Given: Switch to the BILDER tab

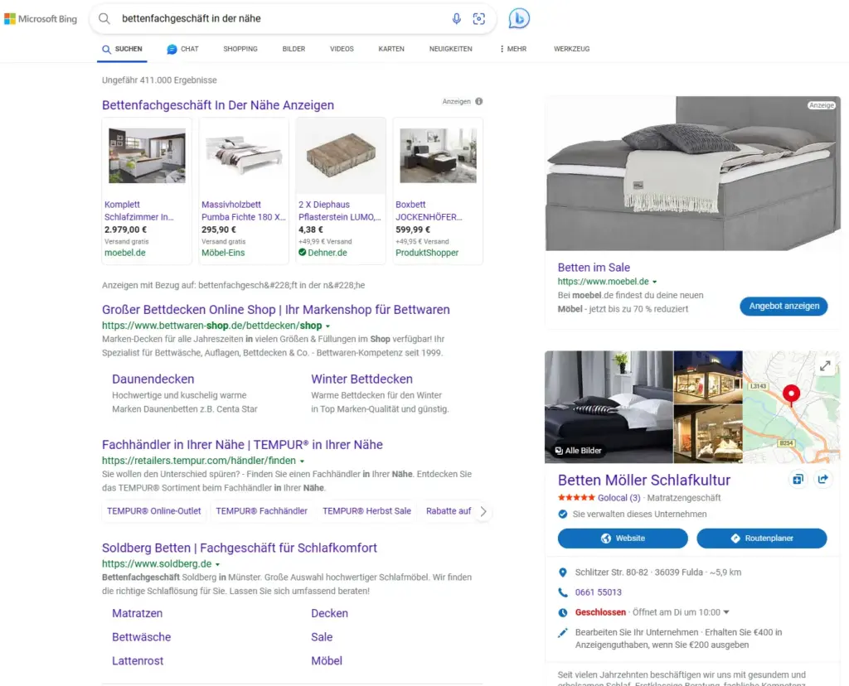Looking at the screenshot, I should point(294,49).
